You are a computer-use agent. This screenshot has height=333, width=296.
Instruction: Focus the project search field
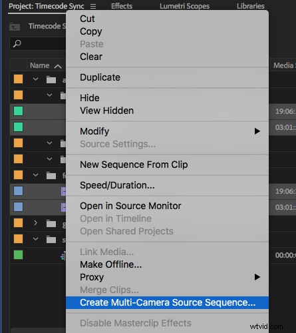[x=38, y=44]
